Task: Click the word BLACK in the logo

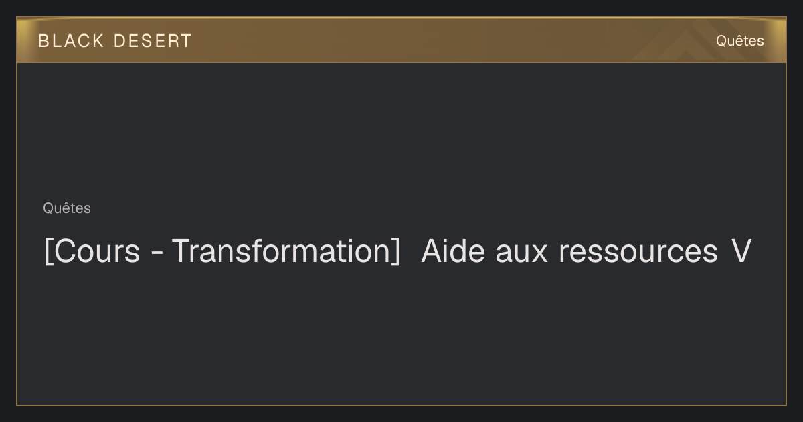Action: 72,41
